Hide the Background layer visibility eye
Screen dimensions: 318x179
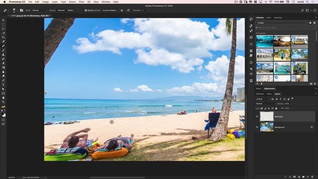[x=257, y=127]
